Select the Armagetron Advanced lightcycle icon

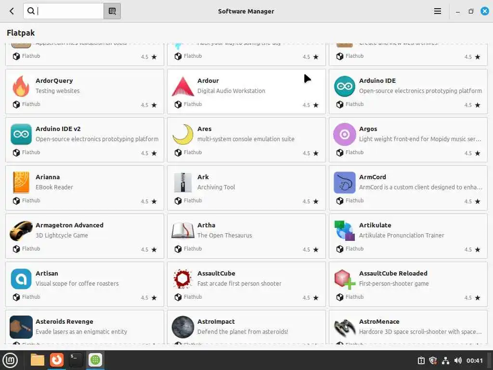[x=21, y=231]
